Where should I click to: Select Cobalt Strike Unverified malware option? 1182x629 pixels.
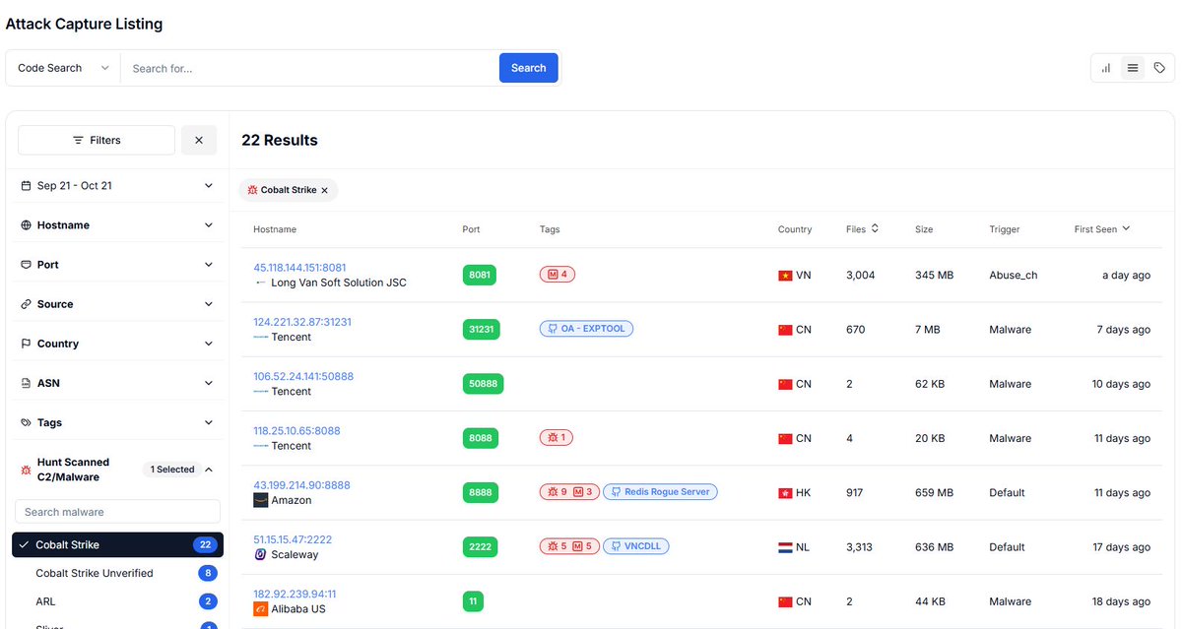(x=117, y=573)
